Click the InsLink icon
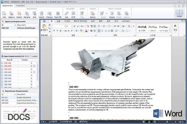Viewport: 187px width, 124px height. [x=41, y=14]
